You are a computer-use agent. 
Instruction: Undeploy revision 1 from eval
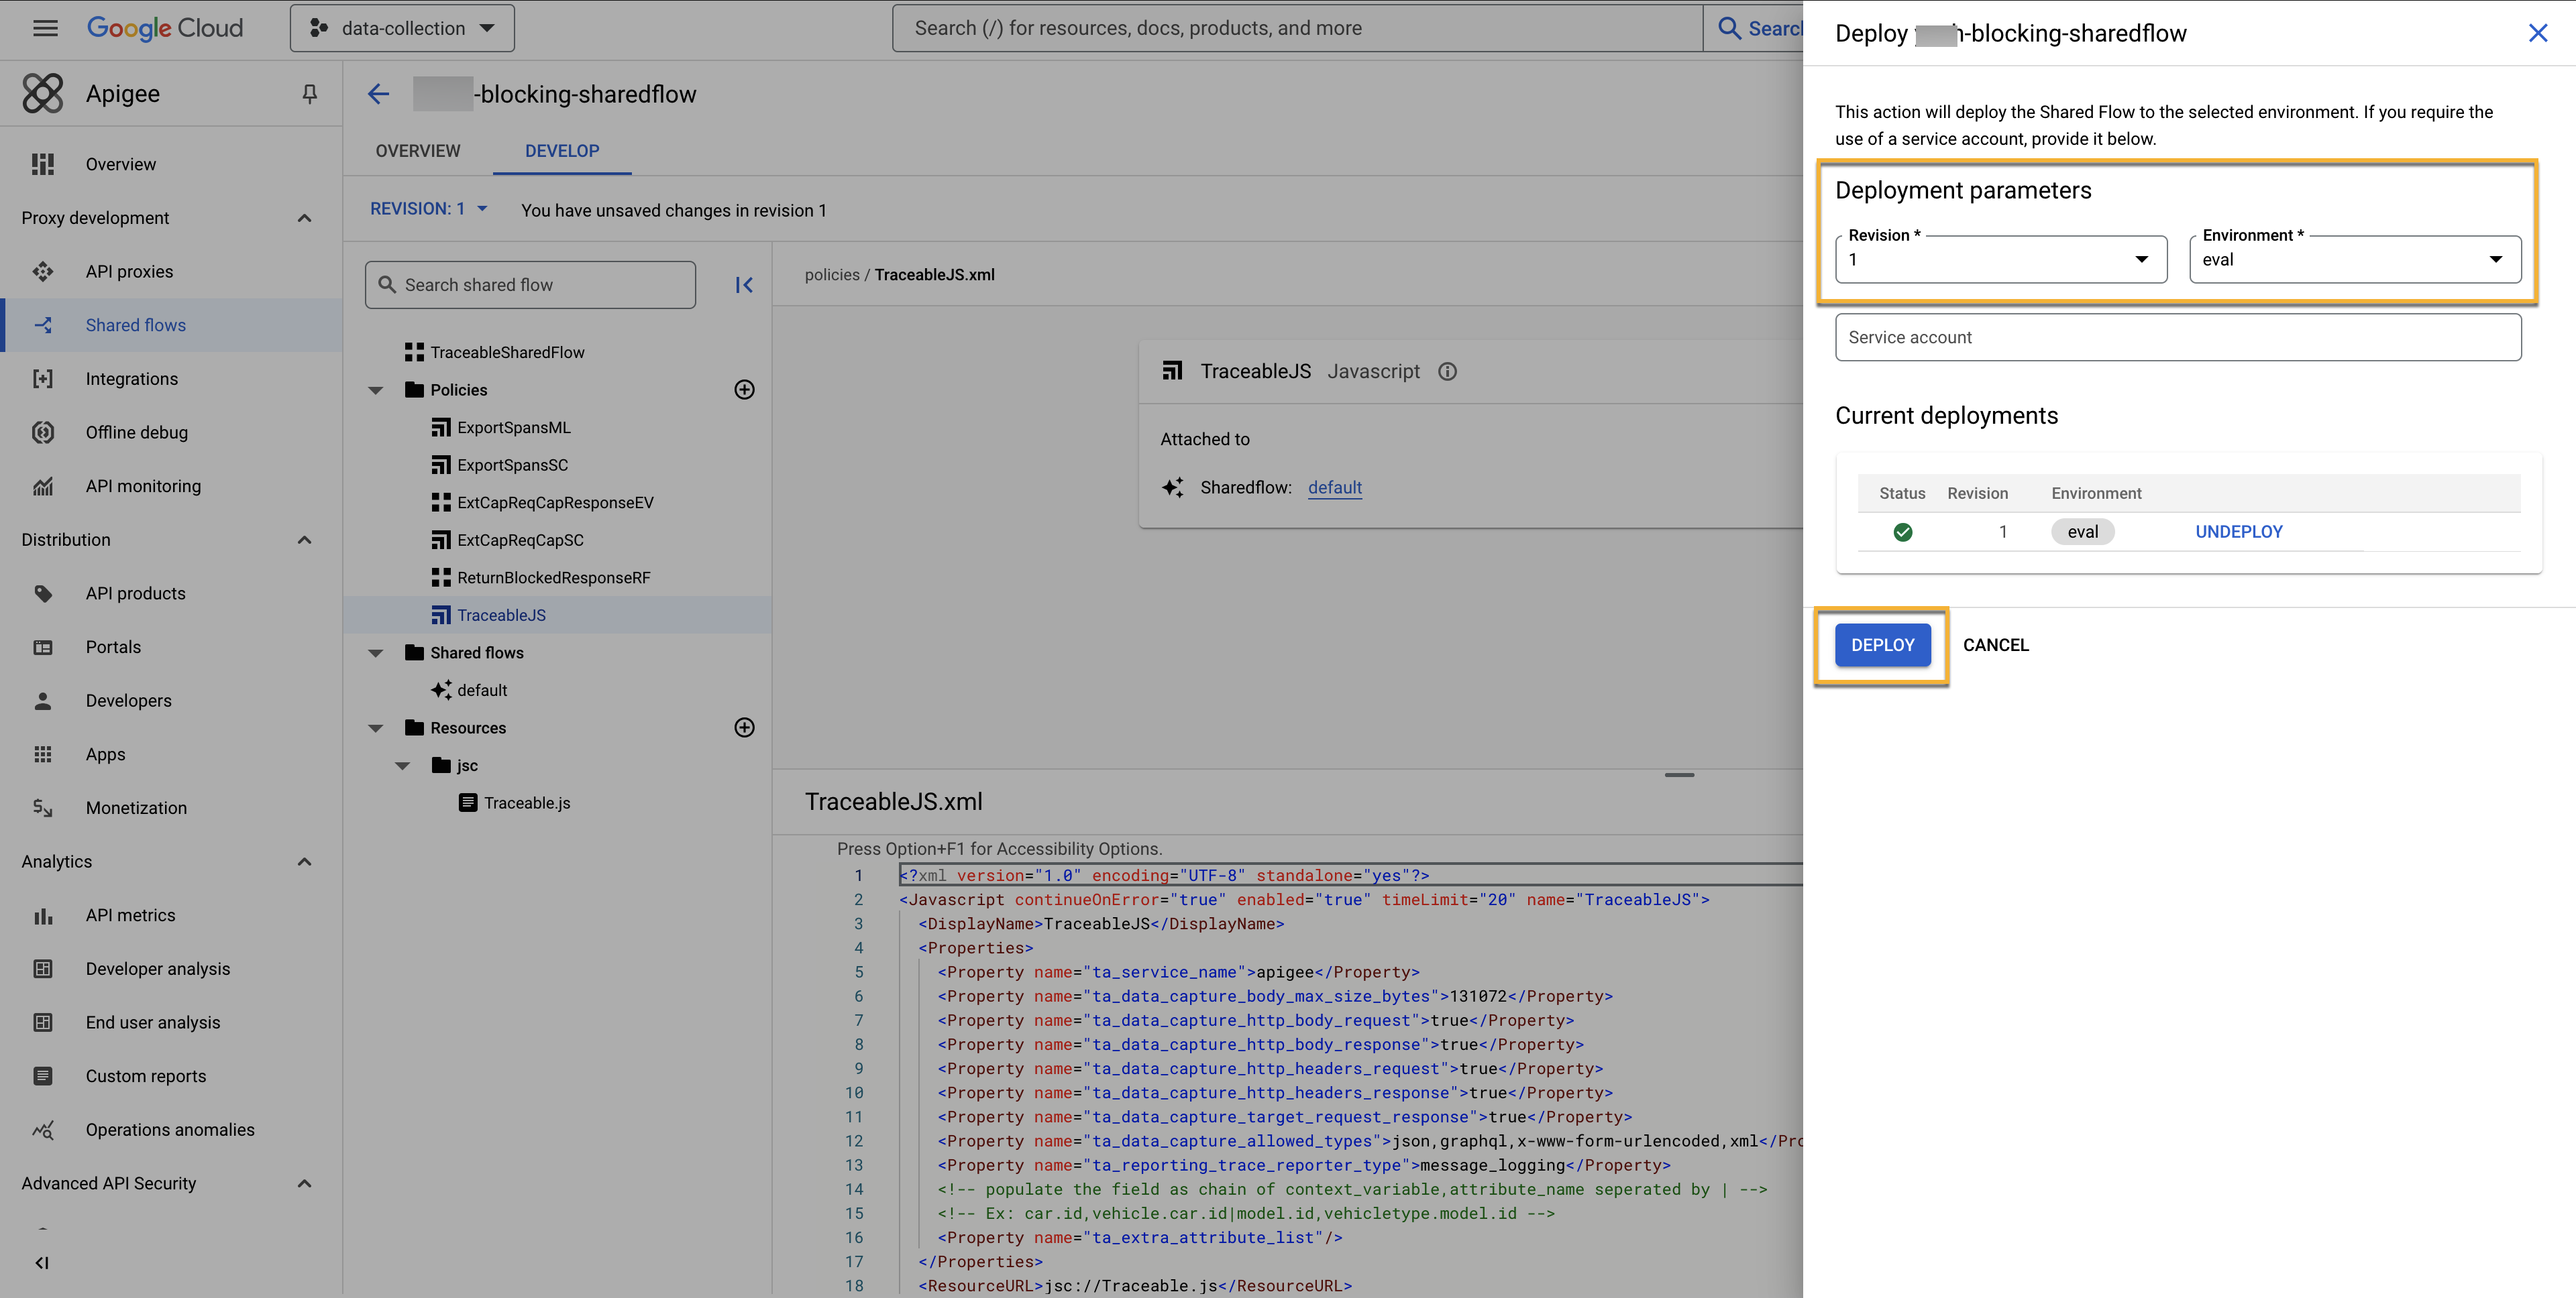(x=2238, y=532)
